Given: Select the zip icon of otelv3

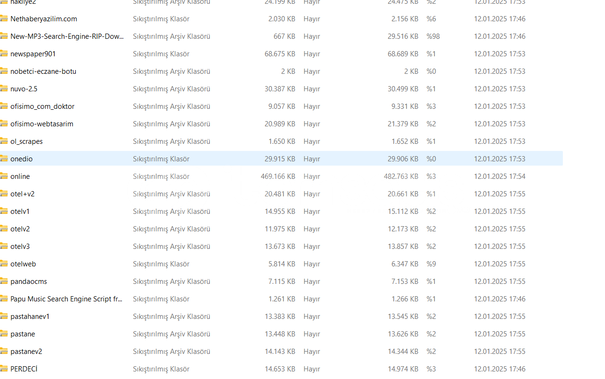Looking at the screenshot, I should tap(4, 247).
